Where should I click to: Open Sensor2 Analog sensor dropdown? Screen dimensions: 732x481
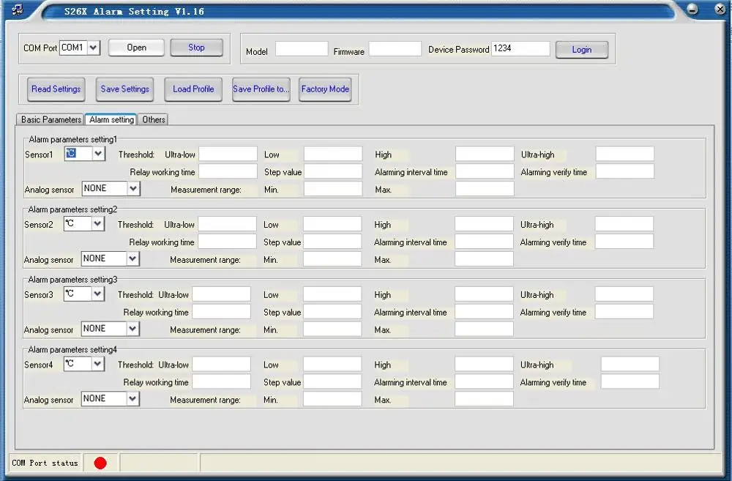tap(132, 258)
